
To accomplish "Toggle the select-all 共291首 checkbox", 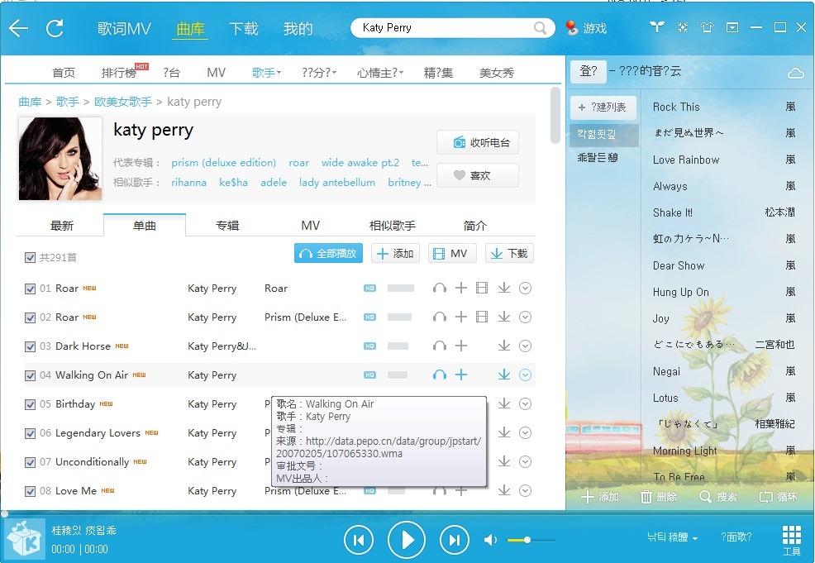I will [30, 257].
